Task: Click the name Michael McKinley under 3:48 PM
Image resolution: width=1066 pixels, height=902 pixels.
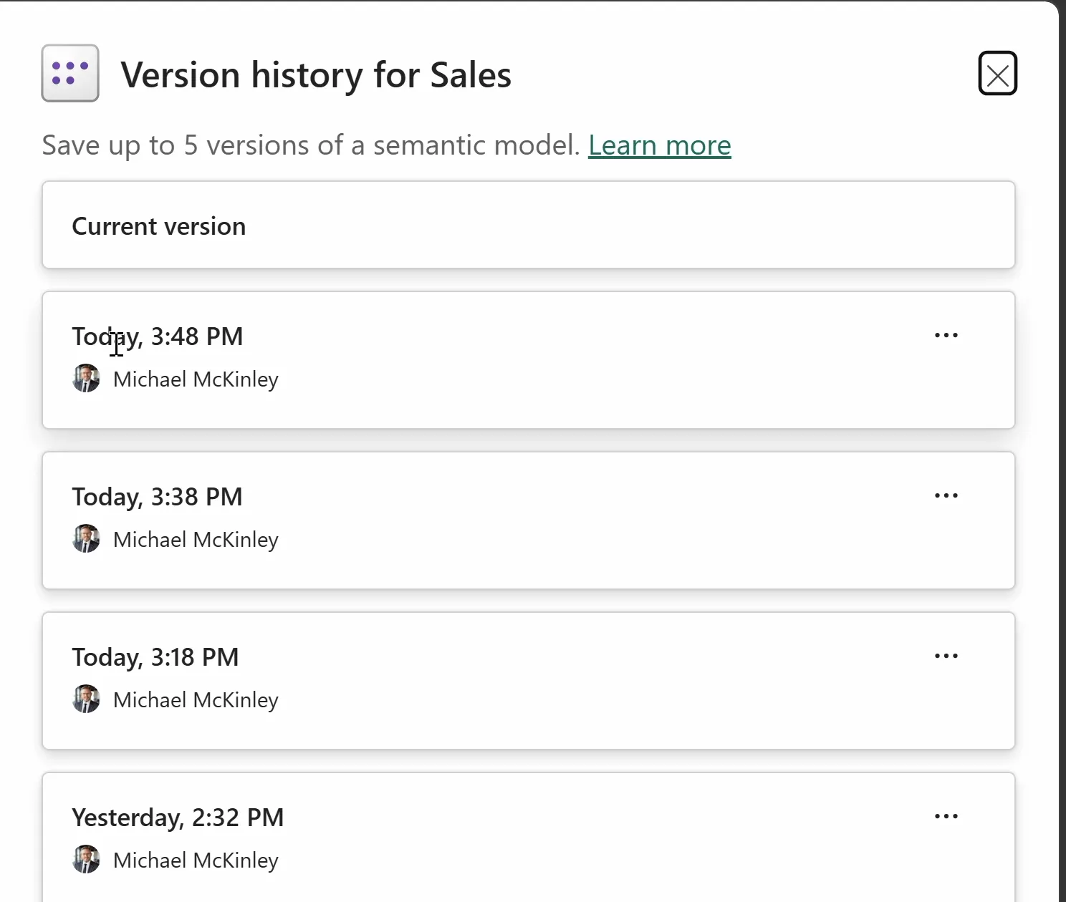Action: (196, 379)
